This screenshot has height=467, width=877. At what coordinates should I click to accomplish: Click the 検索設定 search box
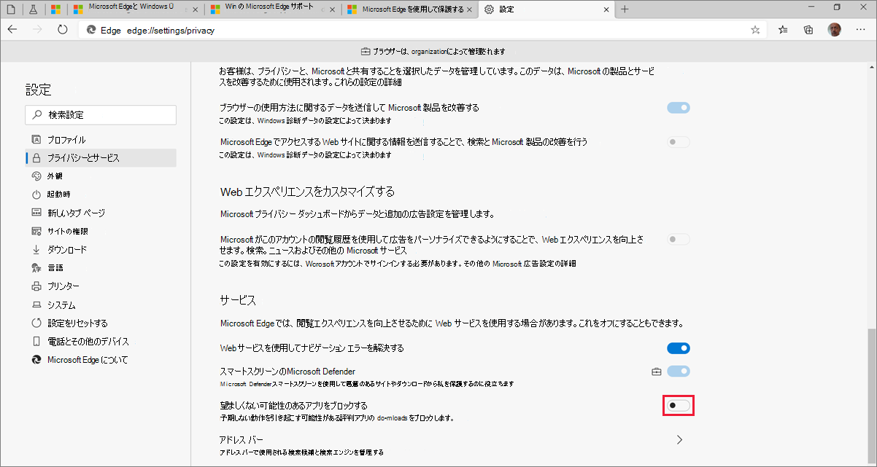click(x=101, y=115)
